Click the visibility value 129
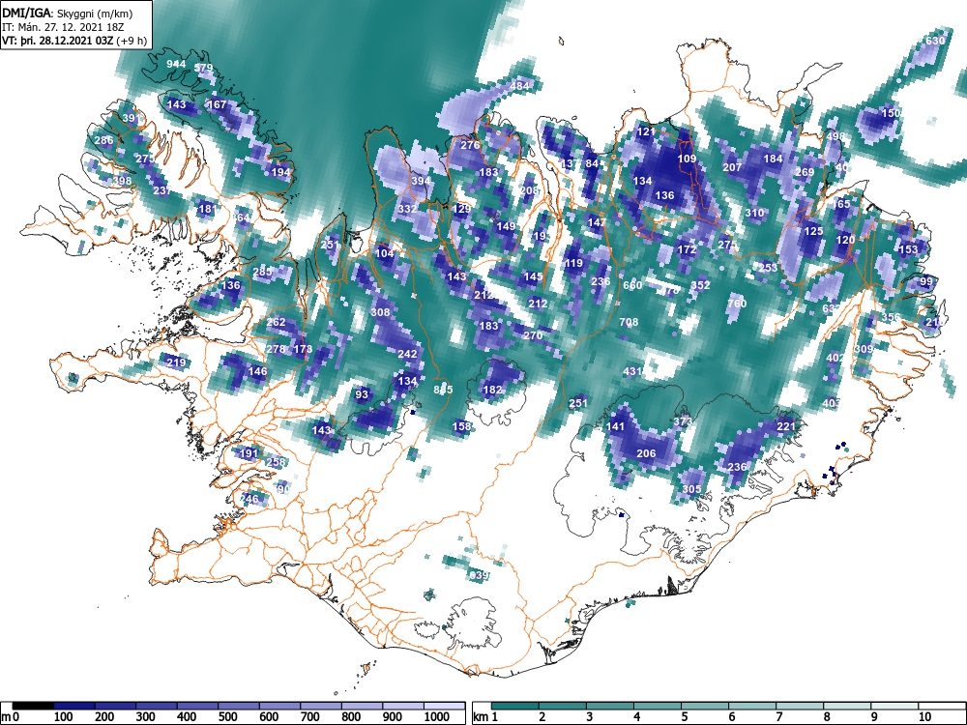This screenshot has width=967, height=725. (461, 209)
